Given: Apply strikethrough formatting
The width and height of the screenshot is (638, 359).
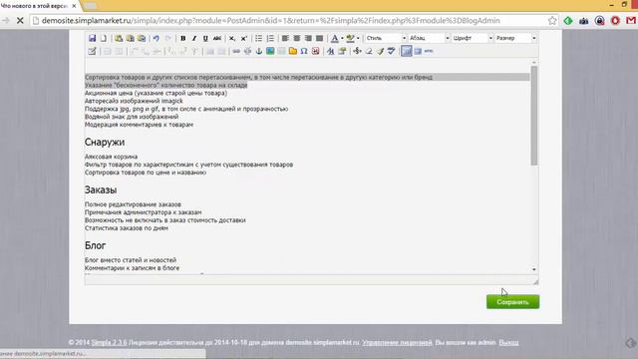Looking at the screenshot, I should pos(217,38).
